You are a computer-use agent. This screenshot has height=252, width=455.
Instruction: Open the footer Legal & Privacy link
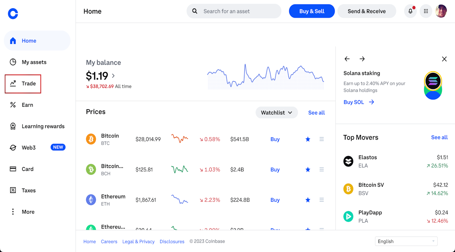coord(138,241)
